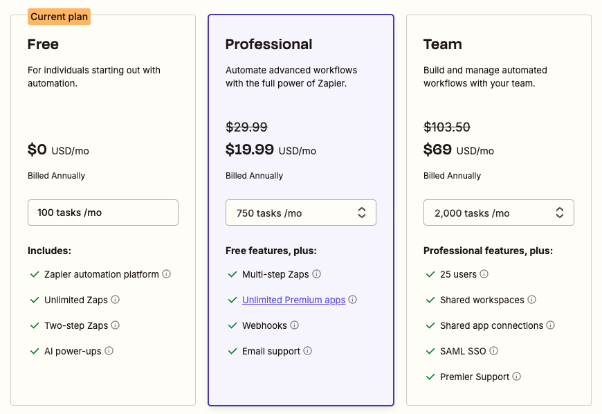Click the Two-step Zaps feature text

[76, 325]
